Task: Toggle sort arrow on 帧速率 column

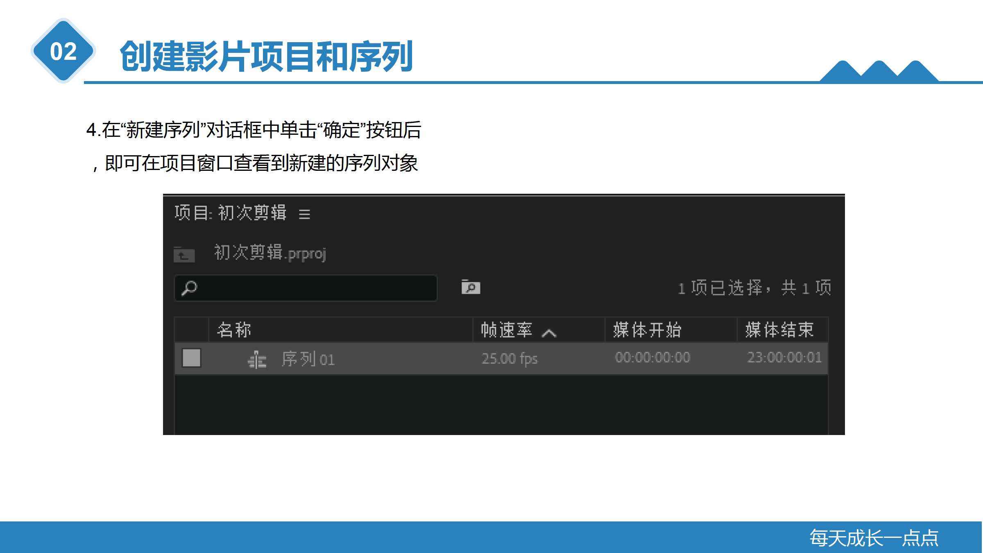Action: (x=549, y=333)
